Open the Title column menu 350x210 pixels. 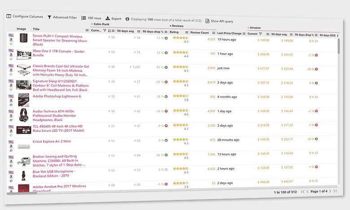[x=87, y=30]
